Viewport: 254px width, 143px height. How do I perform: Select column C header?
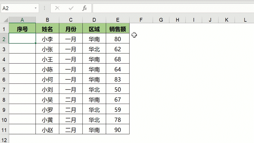pyautogui.click(x=71, y=20)
